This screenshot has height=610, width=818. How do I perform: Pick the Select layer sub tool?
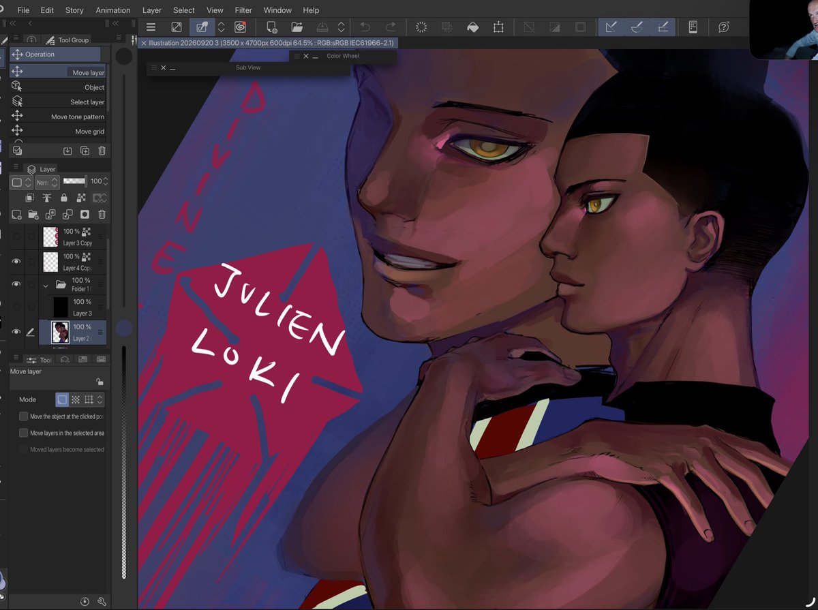59,102
